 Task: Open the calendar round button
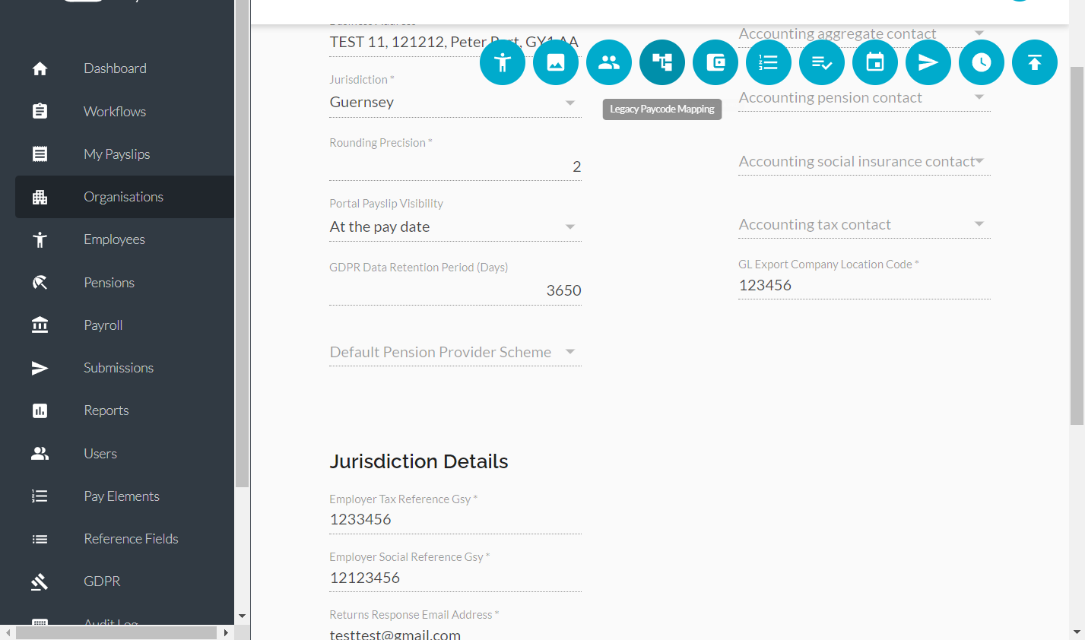(x=875, y=62)
